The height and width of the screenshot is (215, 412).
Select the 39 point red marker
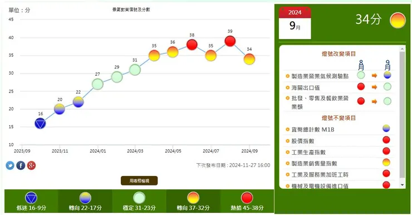coord(230,41)
